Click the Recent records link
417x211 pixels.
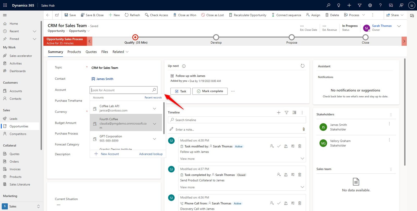point(153,98)
